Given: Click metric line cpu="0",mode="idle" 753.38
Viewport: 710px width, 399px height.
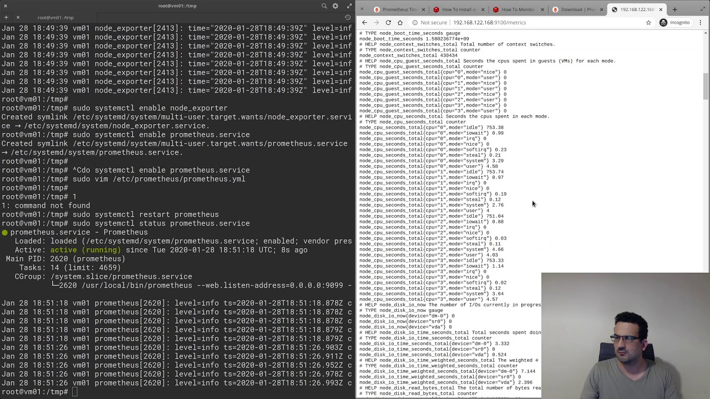Looking at the screenshot, I should [431, 127].
